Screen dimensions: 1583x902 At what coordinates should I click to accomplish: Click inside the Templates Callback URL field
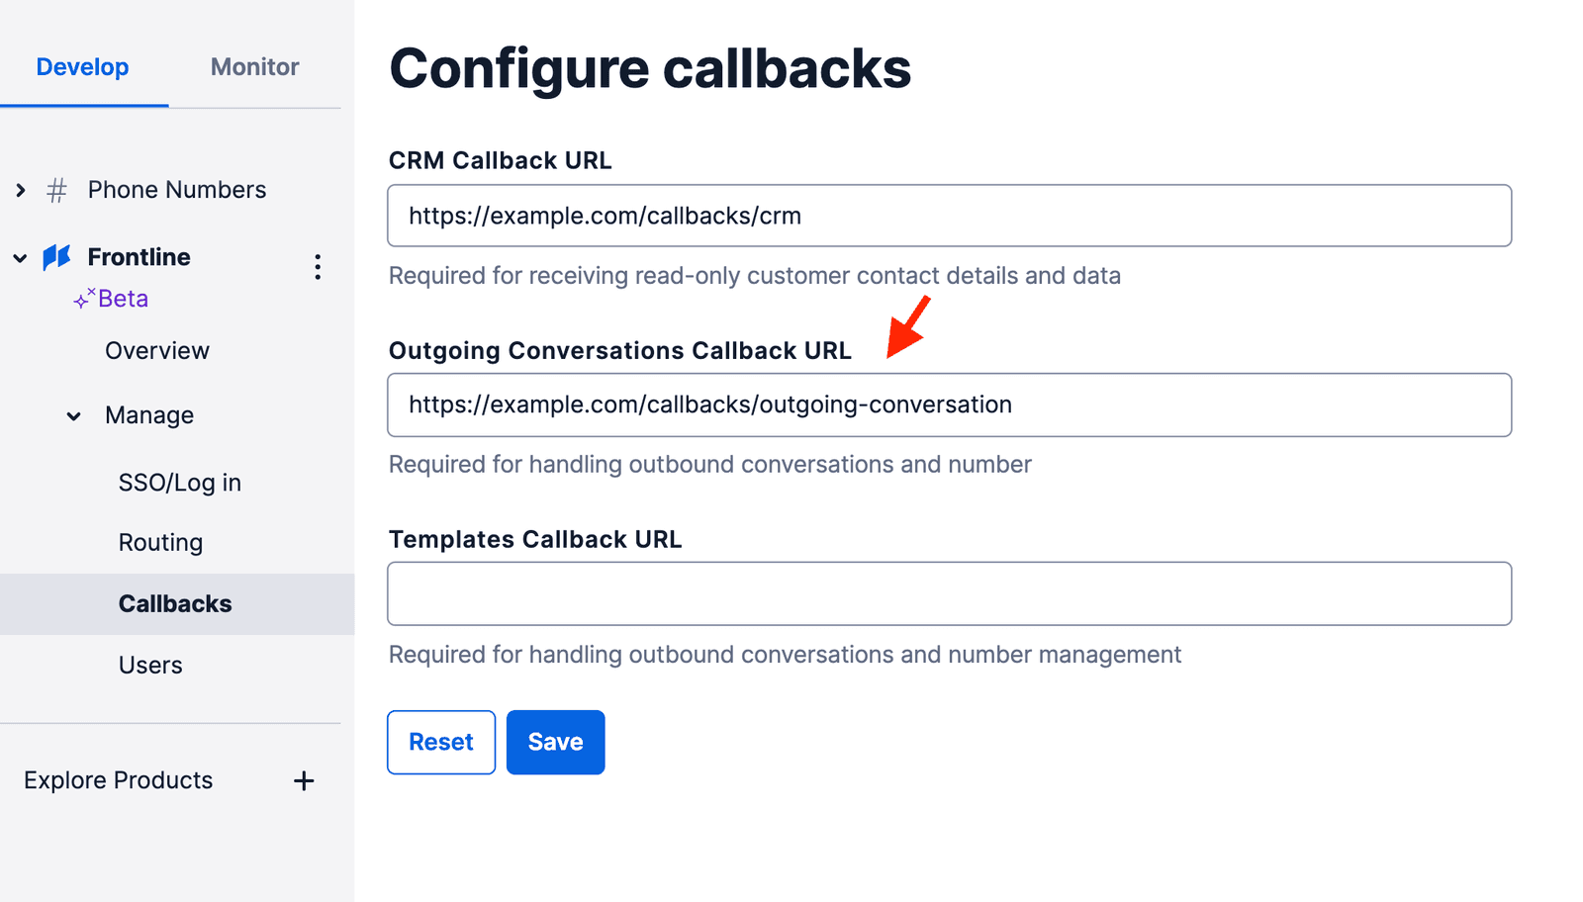coord(949,593)
